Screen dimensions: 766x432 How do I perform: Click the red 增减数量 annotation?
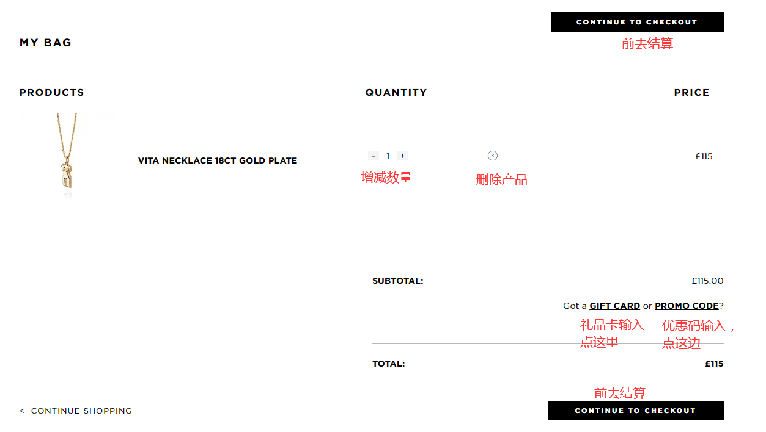(386, 178)
